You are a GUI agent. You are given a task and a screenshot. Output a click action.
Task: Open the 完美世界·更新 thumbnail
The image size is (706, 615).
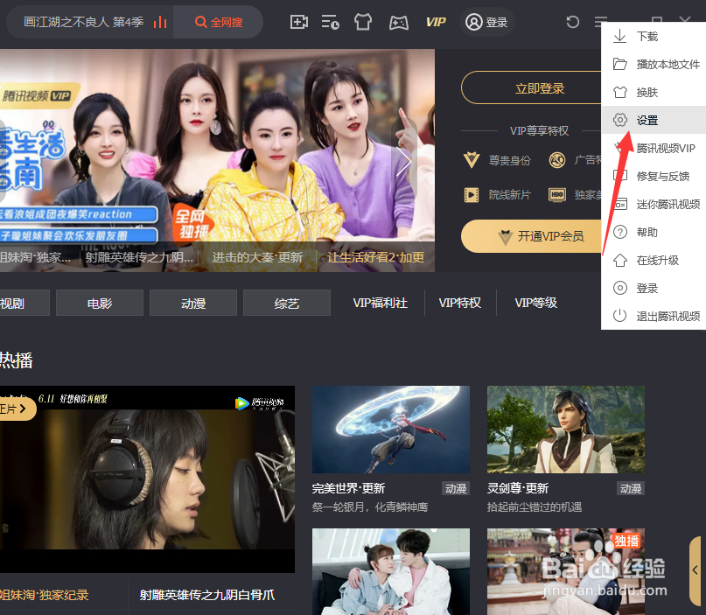pos(391,429)
